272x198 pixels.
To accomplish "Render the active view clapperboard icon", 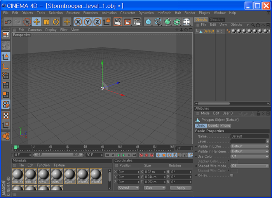I will [118, 22].
